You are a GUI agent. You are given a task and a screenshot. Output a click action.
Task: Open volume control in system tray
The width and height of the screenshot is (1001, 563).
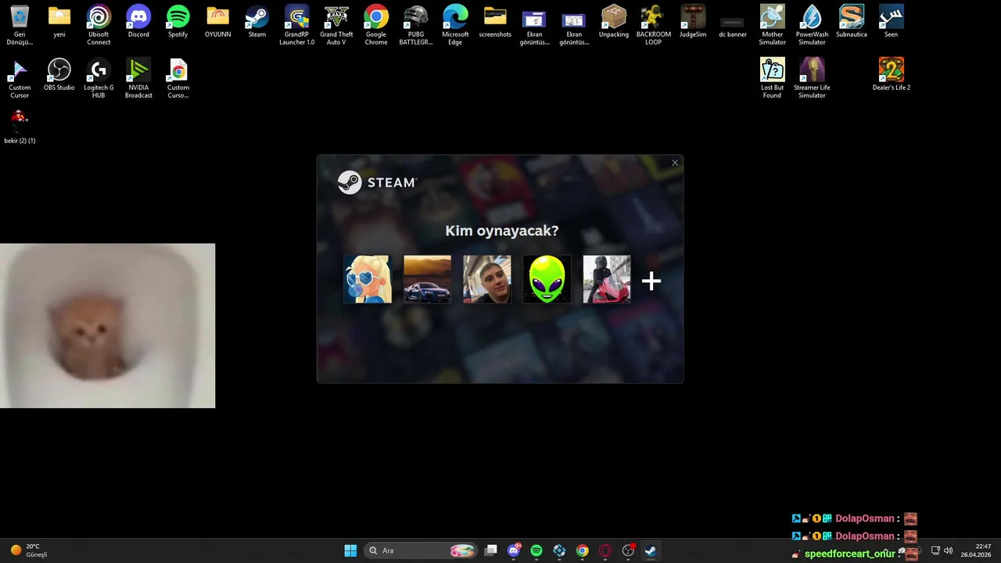click(x=949, y=550)
